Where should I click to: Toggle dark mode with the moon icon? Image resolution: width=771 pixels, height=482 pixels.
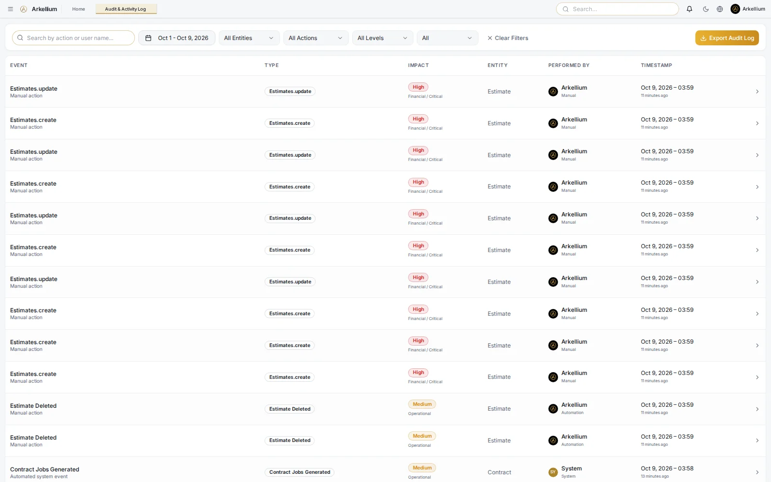[x=706, y=9]
